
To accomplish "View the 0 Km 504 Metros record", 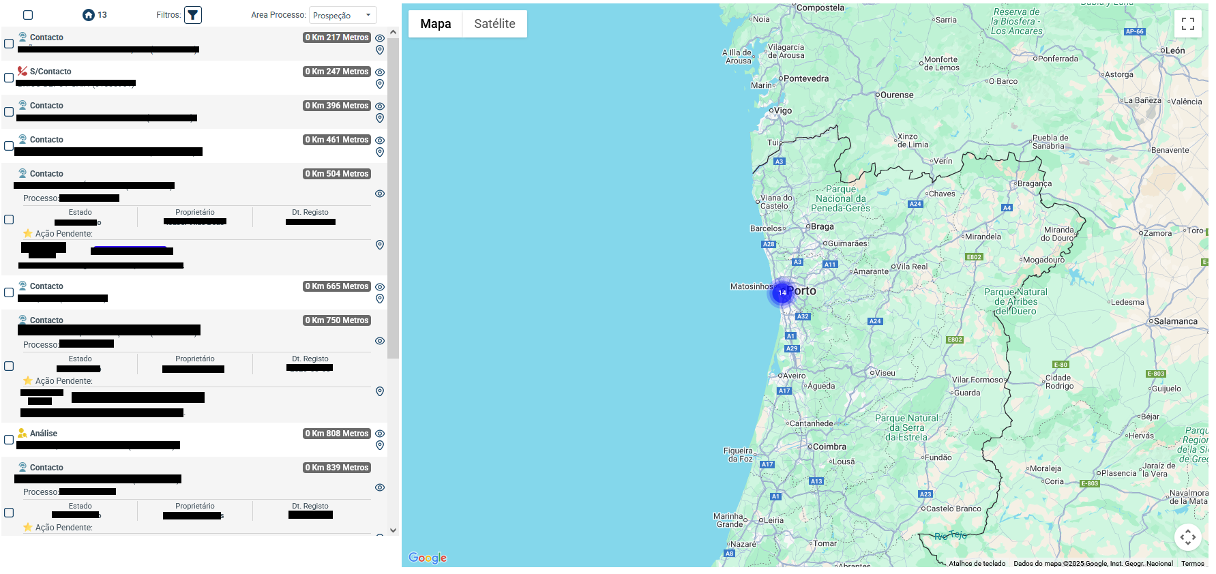I will pos(380,194).
